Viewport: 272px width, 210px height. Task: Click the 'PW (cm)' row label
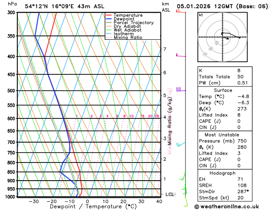click(x=210, y=83)
